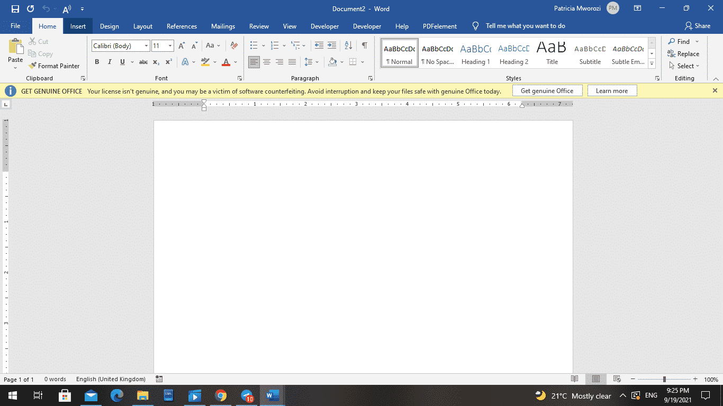Toggle Superscript formatting
Screen dimensions: 723x406
(169, 62)
